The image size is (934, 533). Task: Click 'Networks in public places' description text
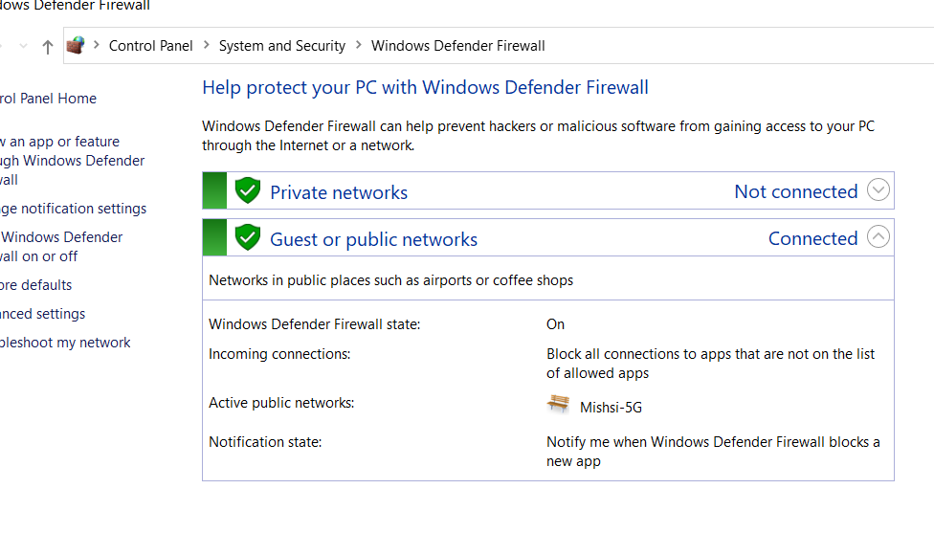(390, 280)
